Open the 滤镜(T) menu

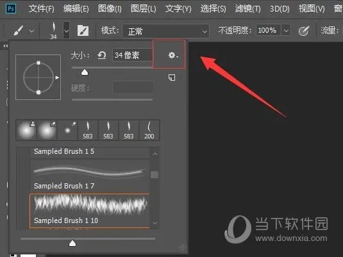[248, 9]
